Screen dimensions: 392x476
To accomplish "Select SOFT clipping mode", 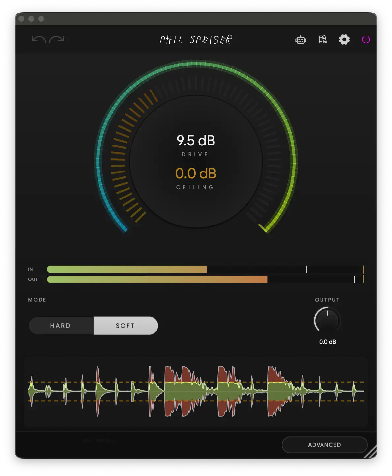I will point(126,326).
